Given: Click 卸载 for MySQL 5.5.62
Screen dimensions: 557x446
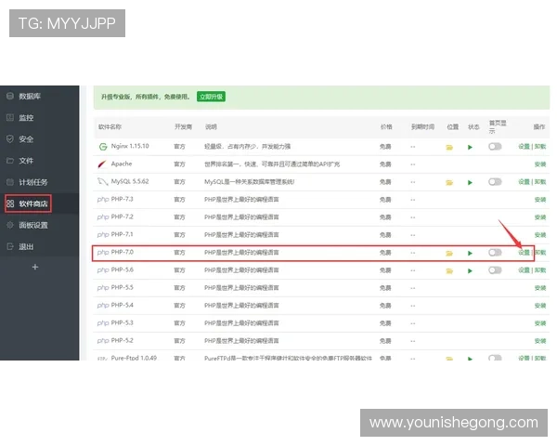Looking at the screenshot, I should pos(540,182).
